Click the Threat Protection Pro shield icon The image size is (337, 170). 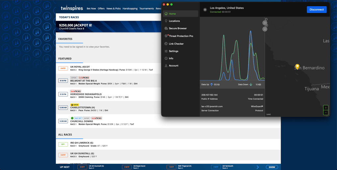166,36
